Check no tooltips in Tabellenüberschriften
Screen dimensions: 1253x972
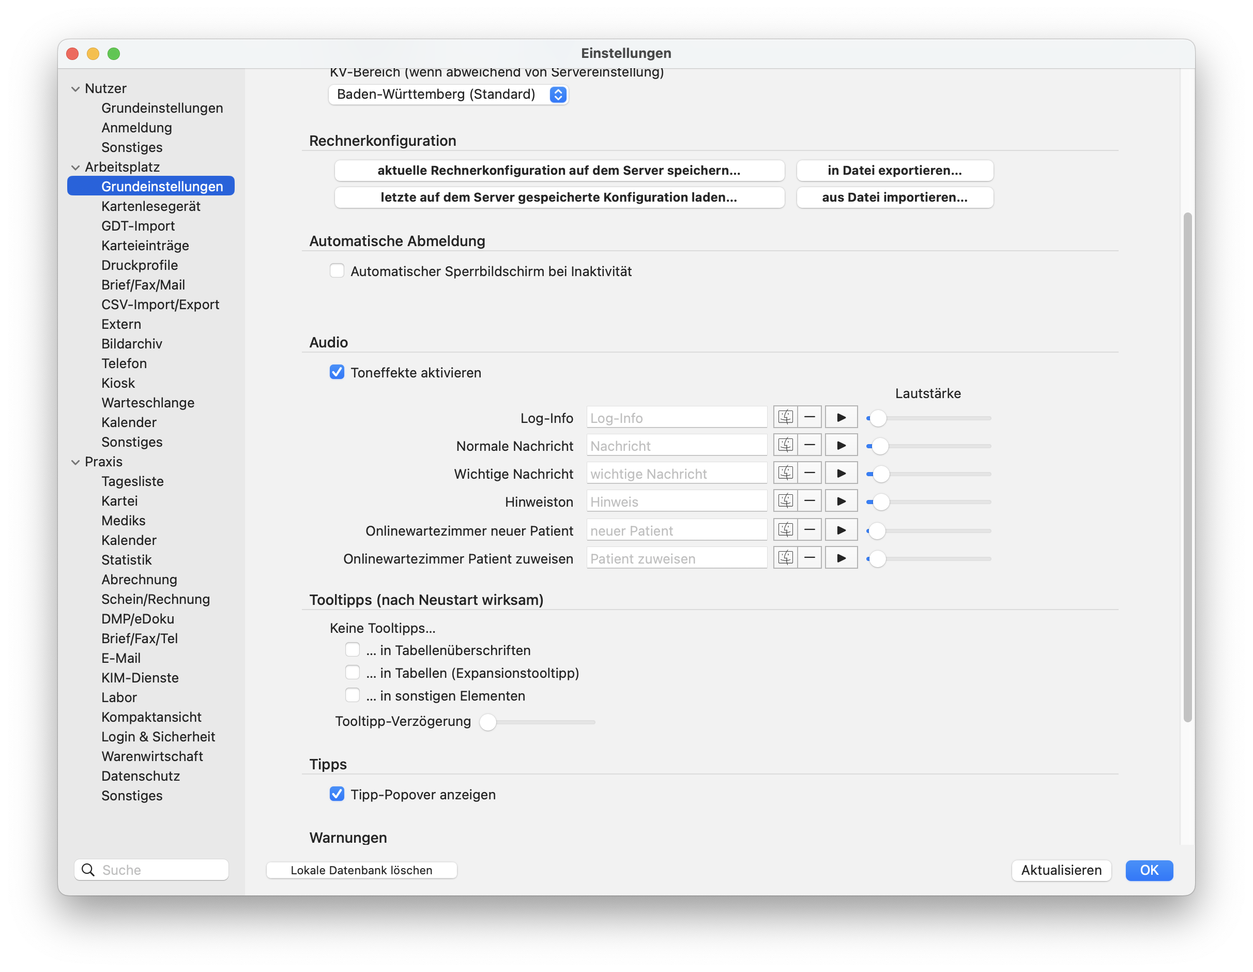pos(352,650)
